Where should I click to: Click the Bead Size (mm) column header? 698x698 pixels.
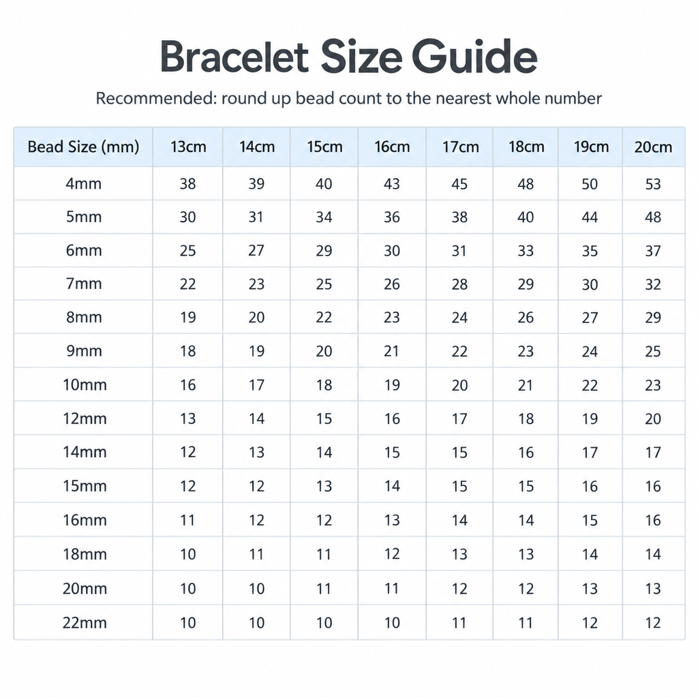click(x=83, y=147)
